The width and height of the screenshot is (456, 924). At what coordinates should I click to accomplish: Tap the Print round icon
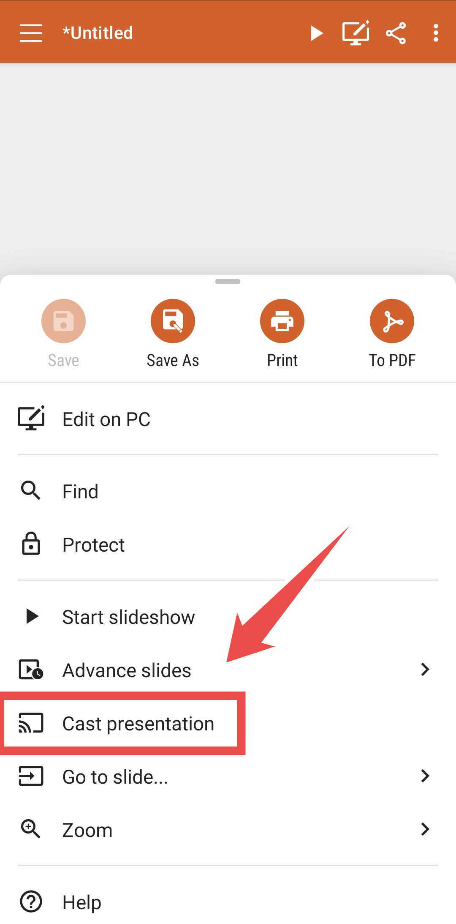click(x=282, y=321)
